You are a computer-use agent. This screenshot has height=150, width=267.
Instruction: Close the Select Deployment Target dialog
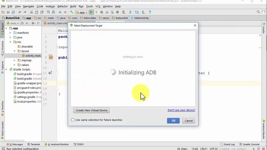[195, 25]
